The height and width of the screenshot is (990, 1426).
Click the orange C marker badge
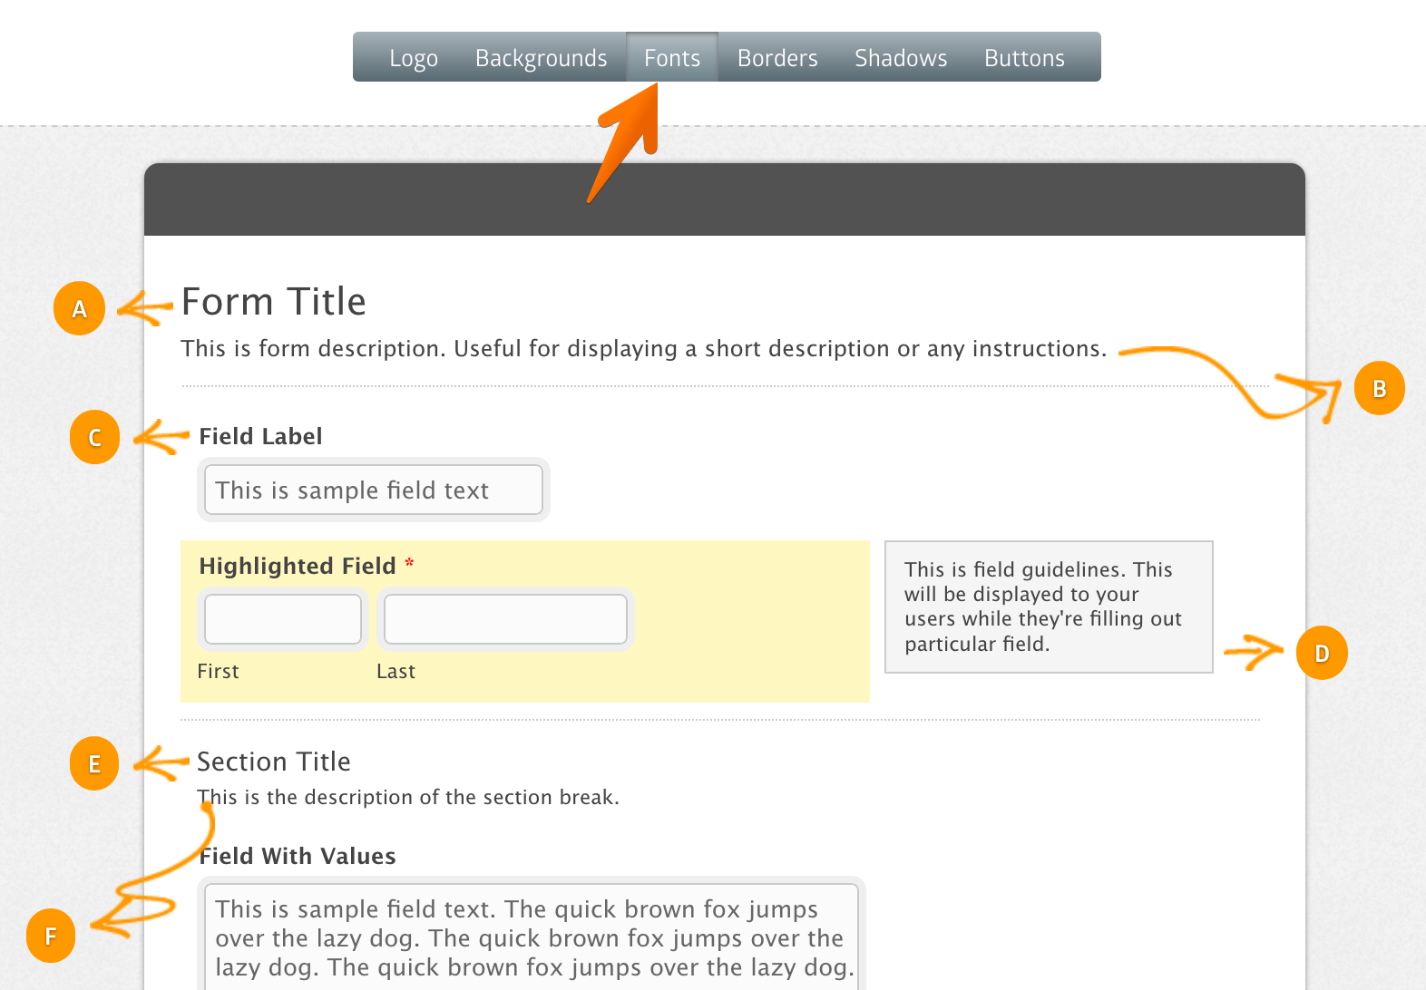click(94, 438)
